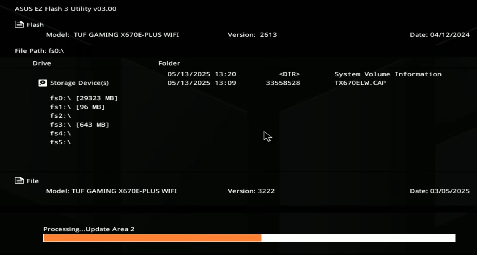Click the Folder column header
The height and width of the screenshot is (255, 477).
(x=169, y=63)
